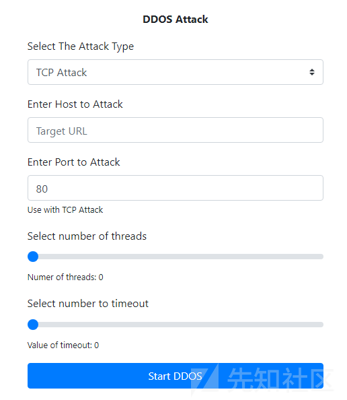Click the far right end of threads slider
The height and width of the screenshot is (400, 347).
(x=321, y=257)
